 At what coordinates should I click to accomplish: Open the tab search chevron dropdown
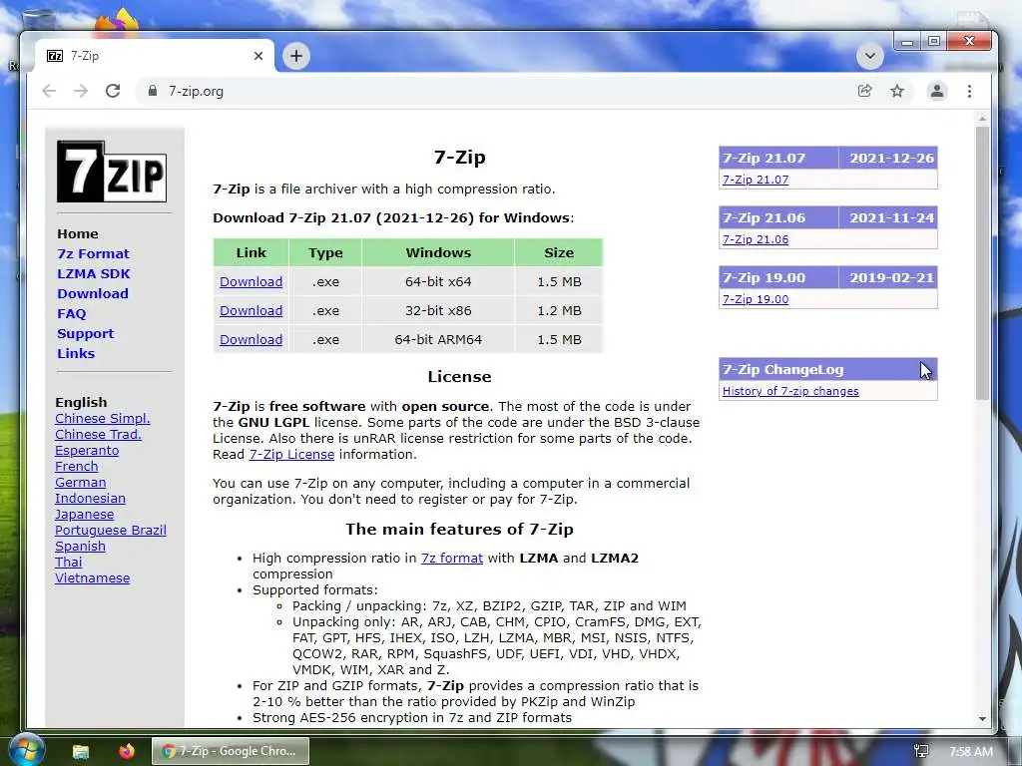[x=869, y=56]
